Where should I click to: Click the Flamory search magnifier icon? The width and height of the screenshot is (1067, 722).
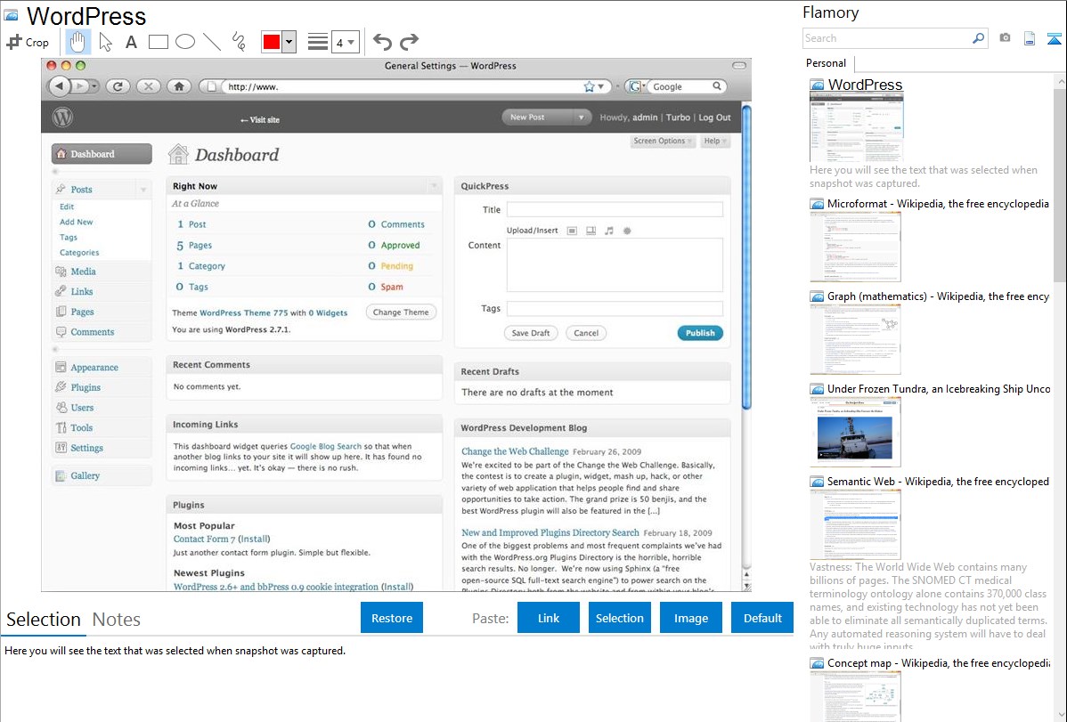click(978, 38)
